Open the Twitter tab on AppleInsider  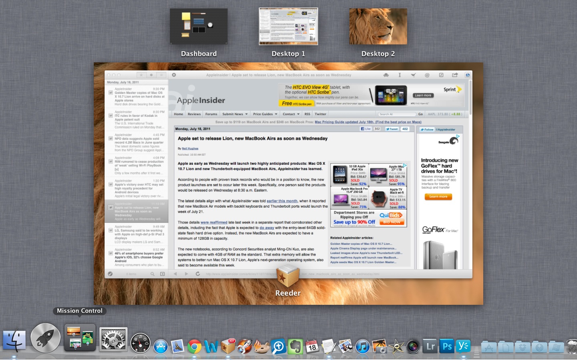321,114
